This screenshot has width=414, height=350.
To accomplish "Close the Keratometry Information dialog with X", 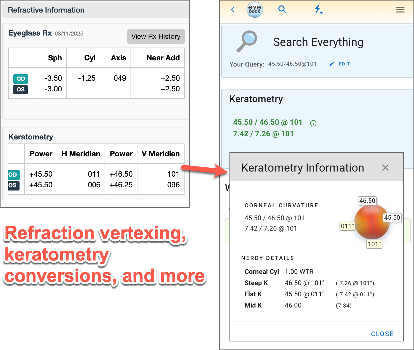I will pos(385,168).
